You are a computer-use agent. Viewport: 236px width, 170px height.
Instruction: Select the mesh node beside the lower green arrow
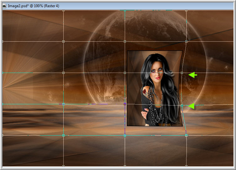click(x=182, y=106)
